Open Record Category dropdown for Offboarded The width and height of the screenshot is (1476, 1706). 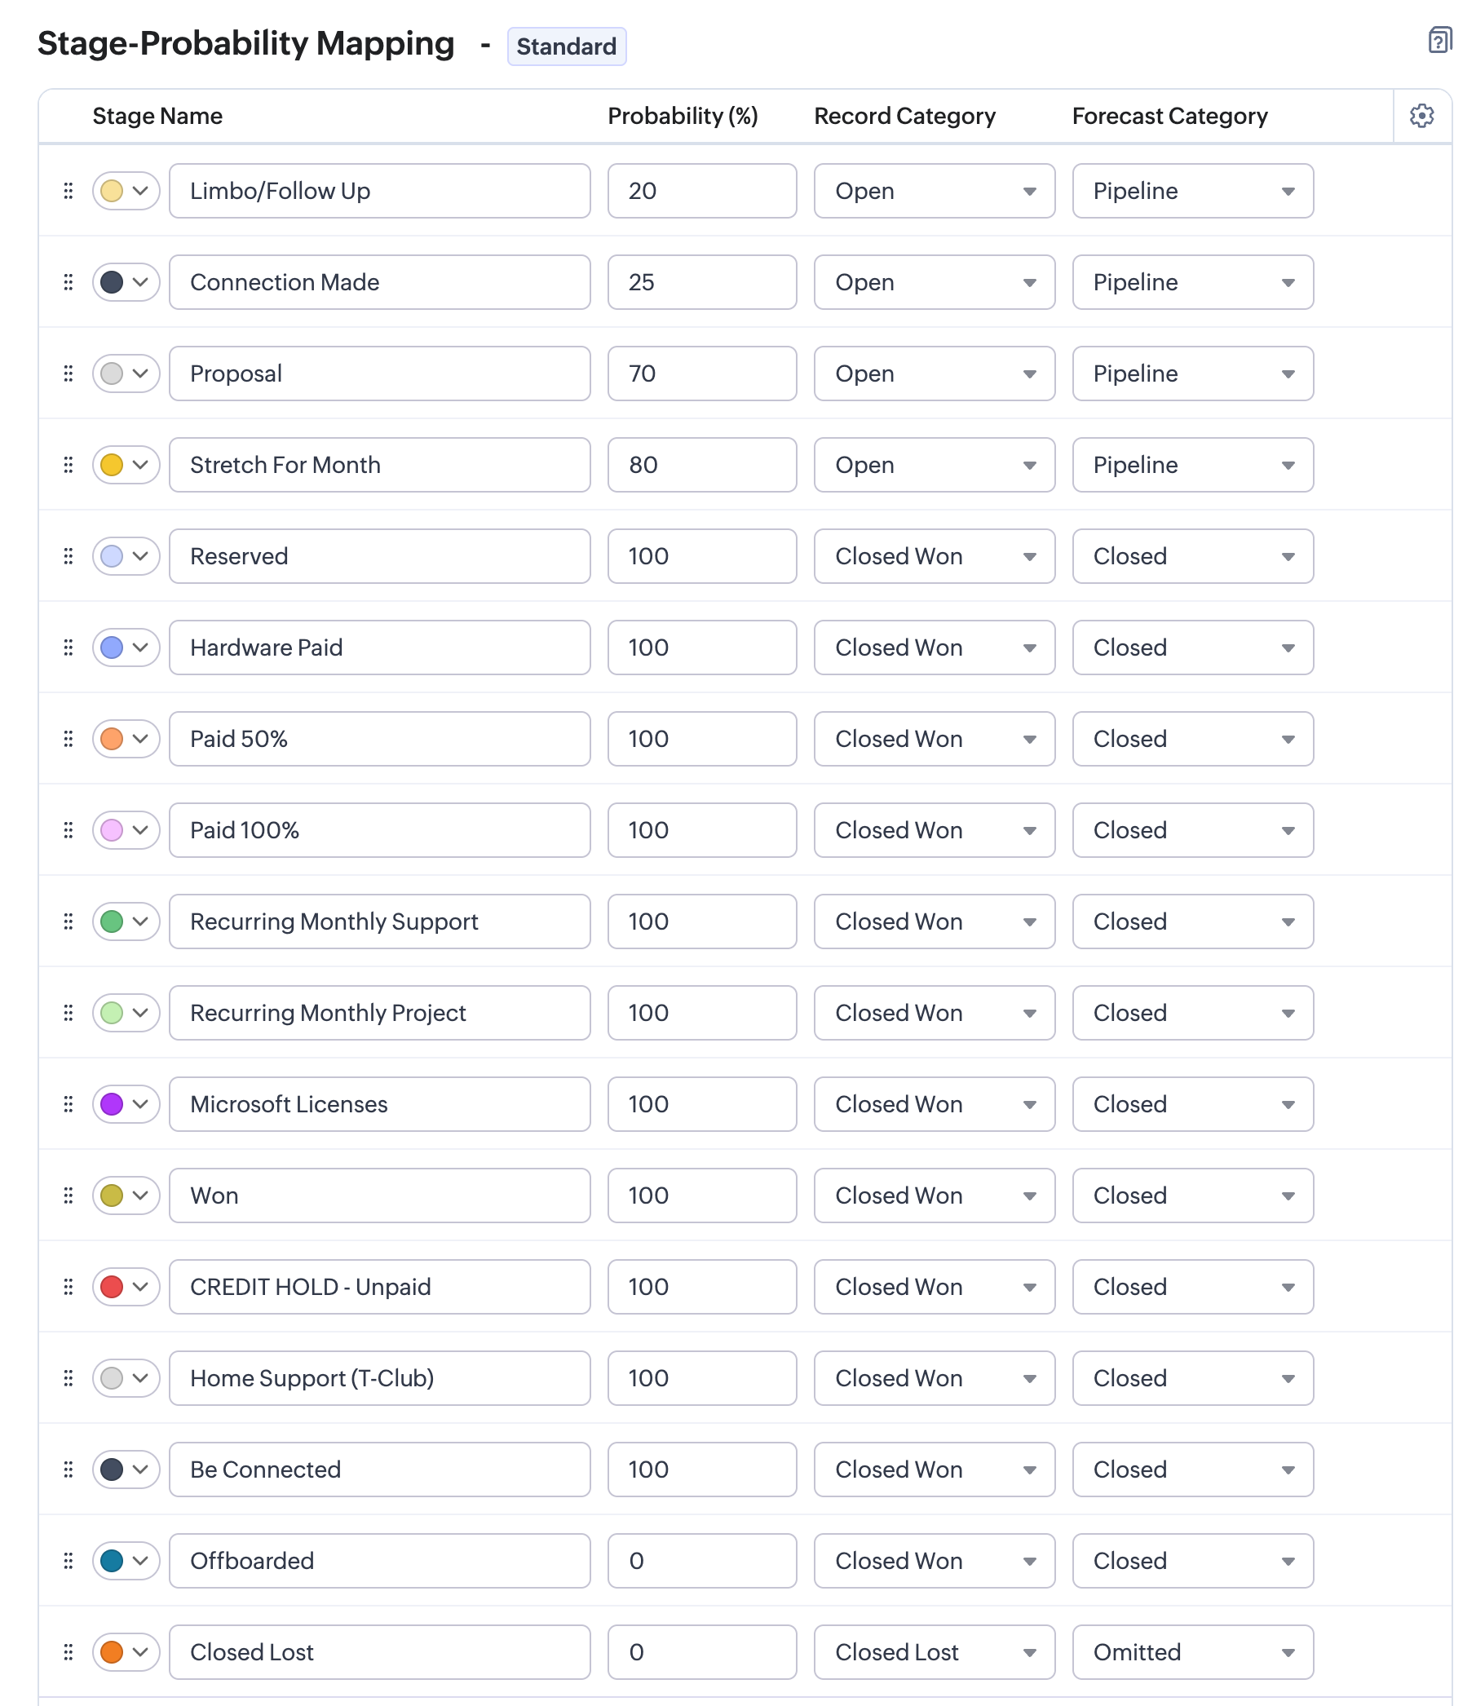click(x=934, y=1560)
